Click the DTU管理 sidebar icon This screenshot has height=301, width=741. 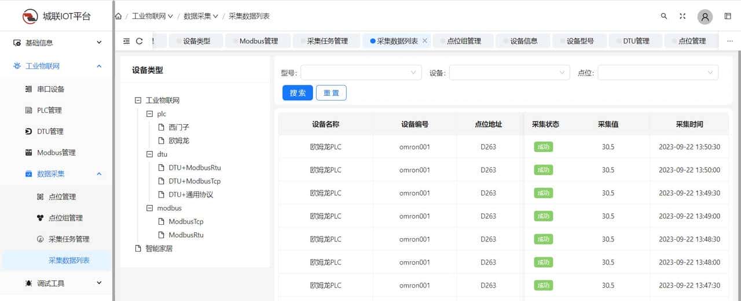[x=28, y=131]
